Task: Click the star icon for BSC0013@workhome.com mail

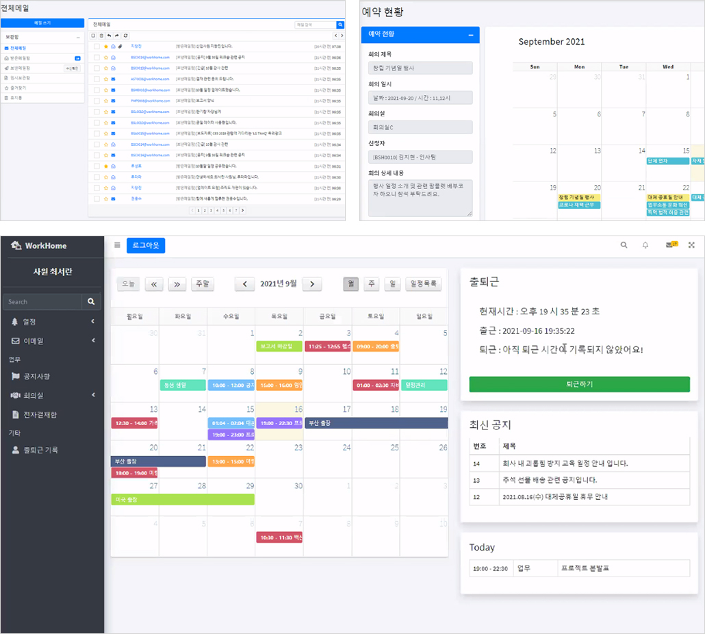Action: [106, 68]
